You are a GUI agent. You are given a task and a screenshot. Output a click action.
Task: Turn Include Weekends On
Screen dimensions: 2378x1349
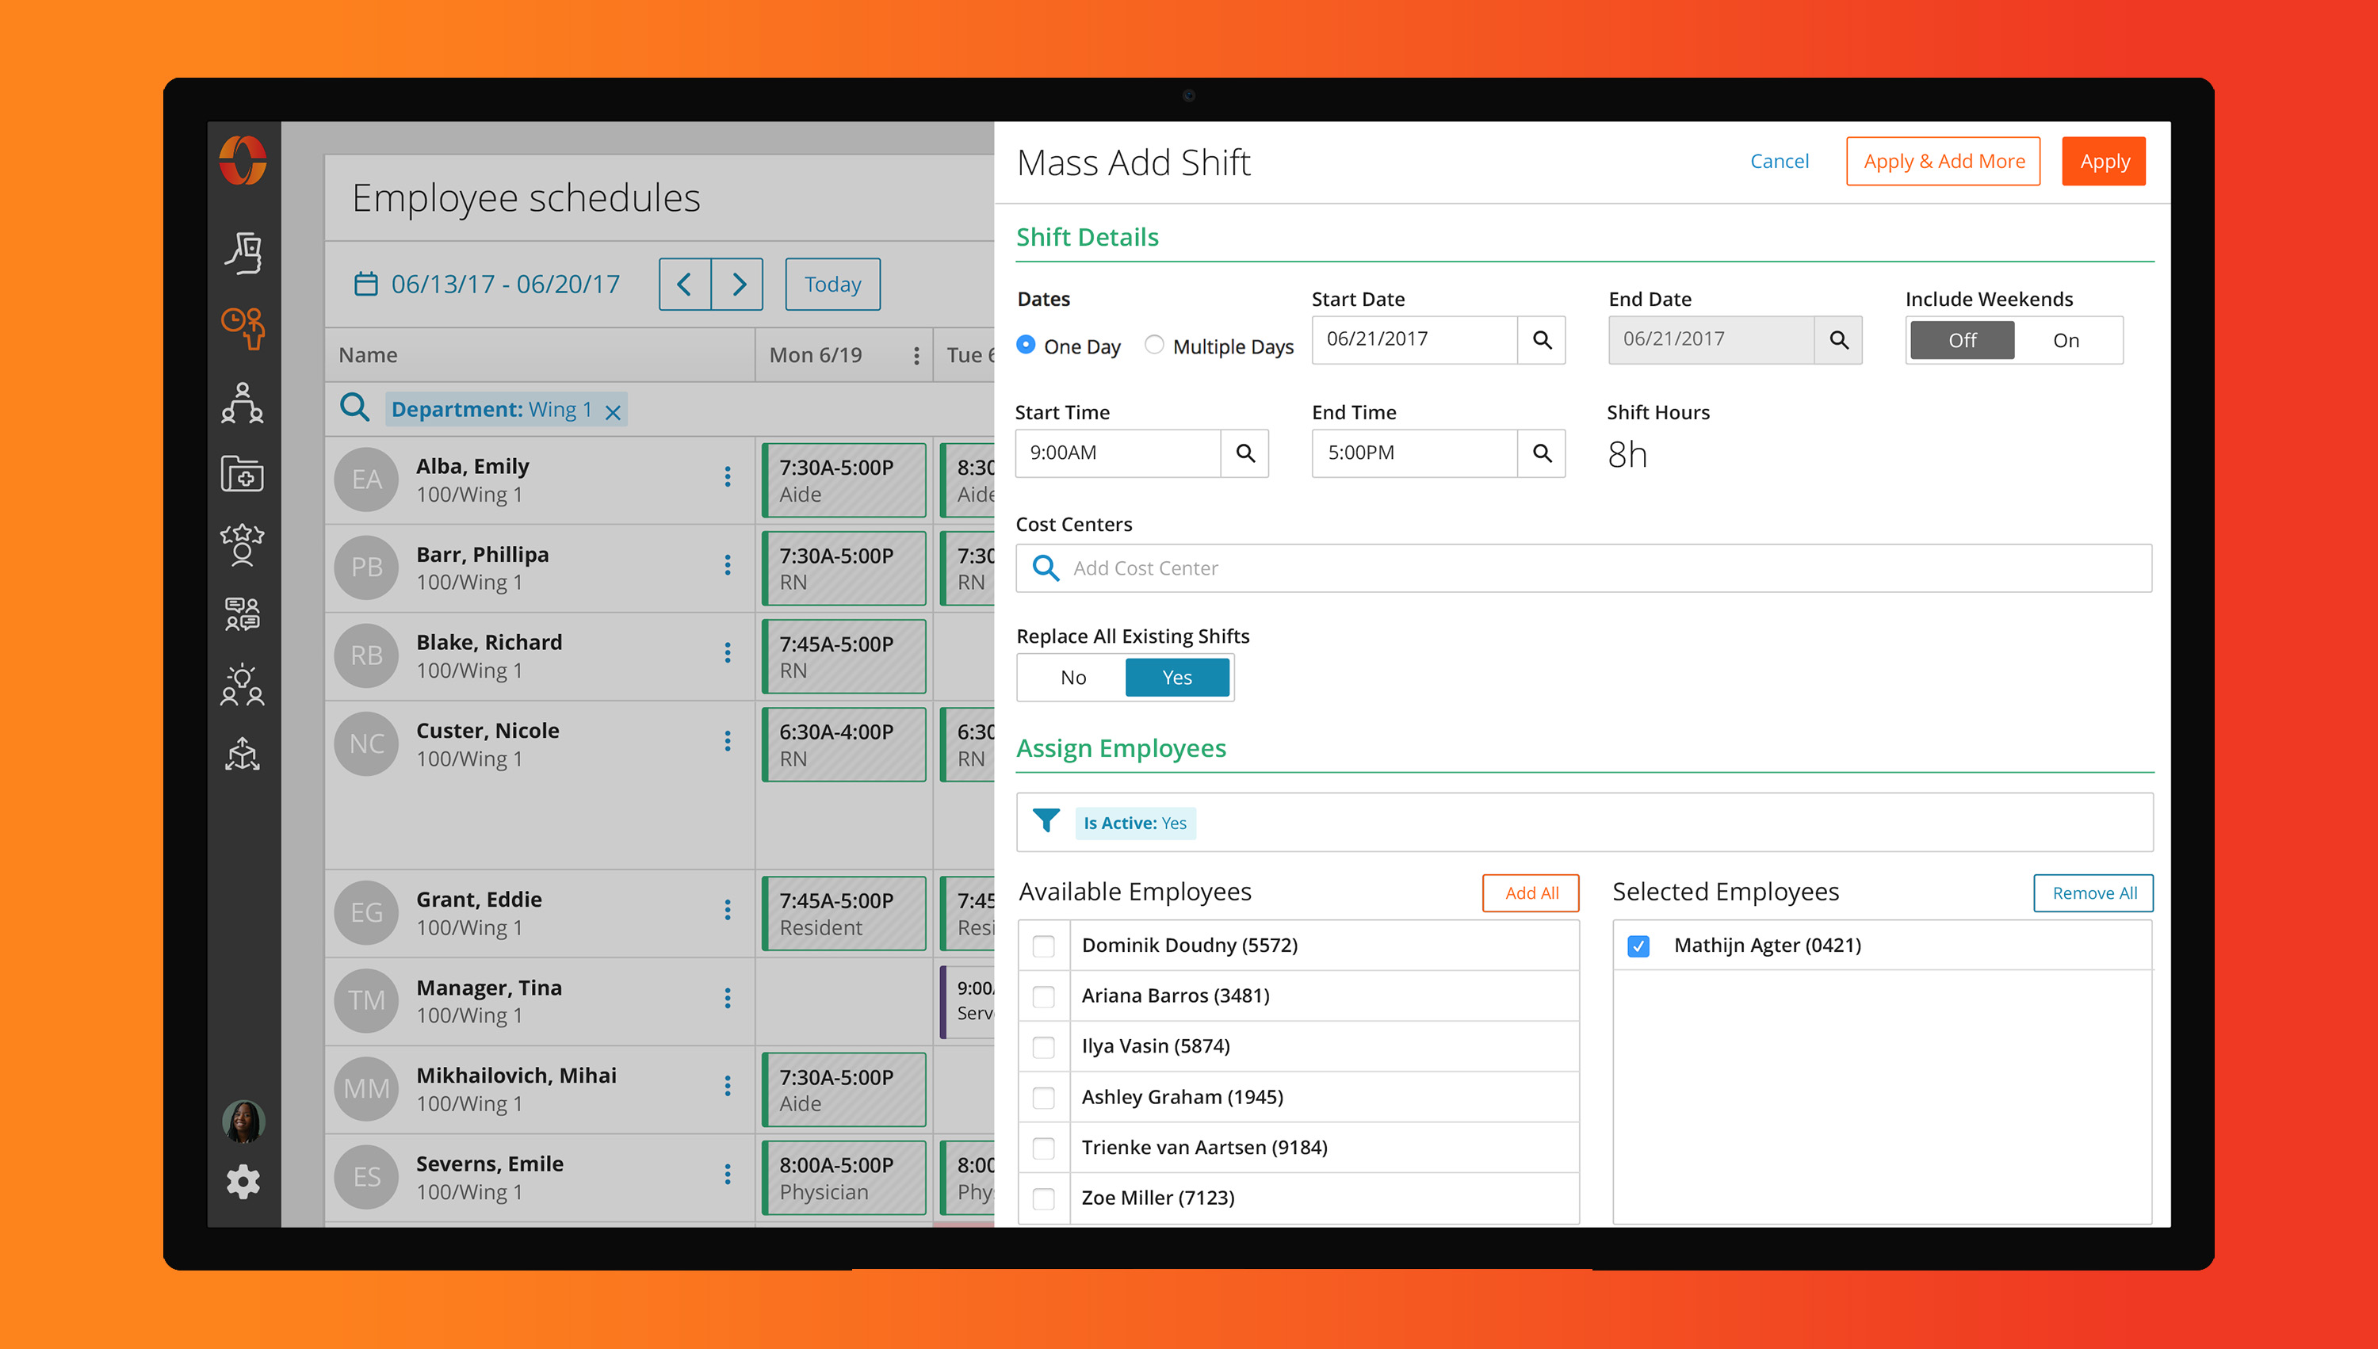tap(2065, 340)
